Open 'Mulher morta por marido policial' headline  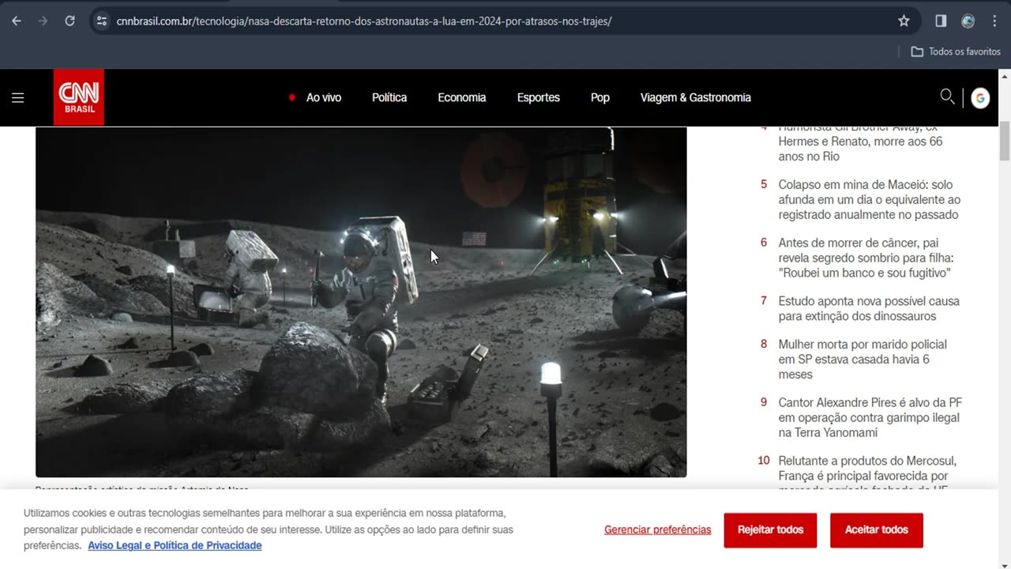(863, 360)
